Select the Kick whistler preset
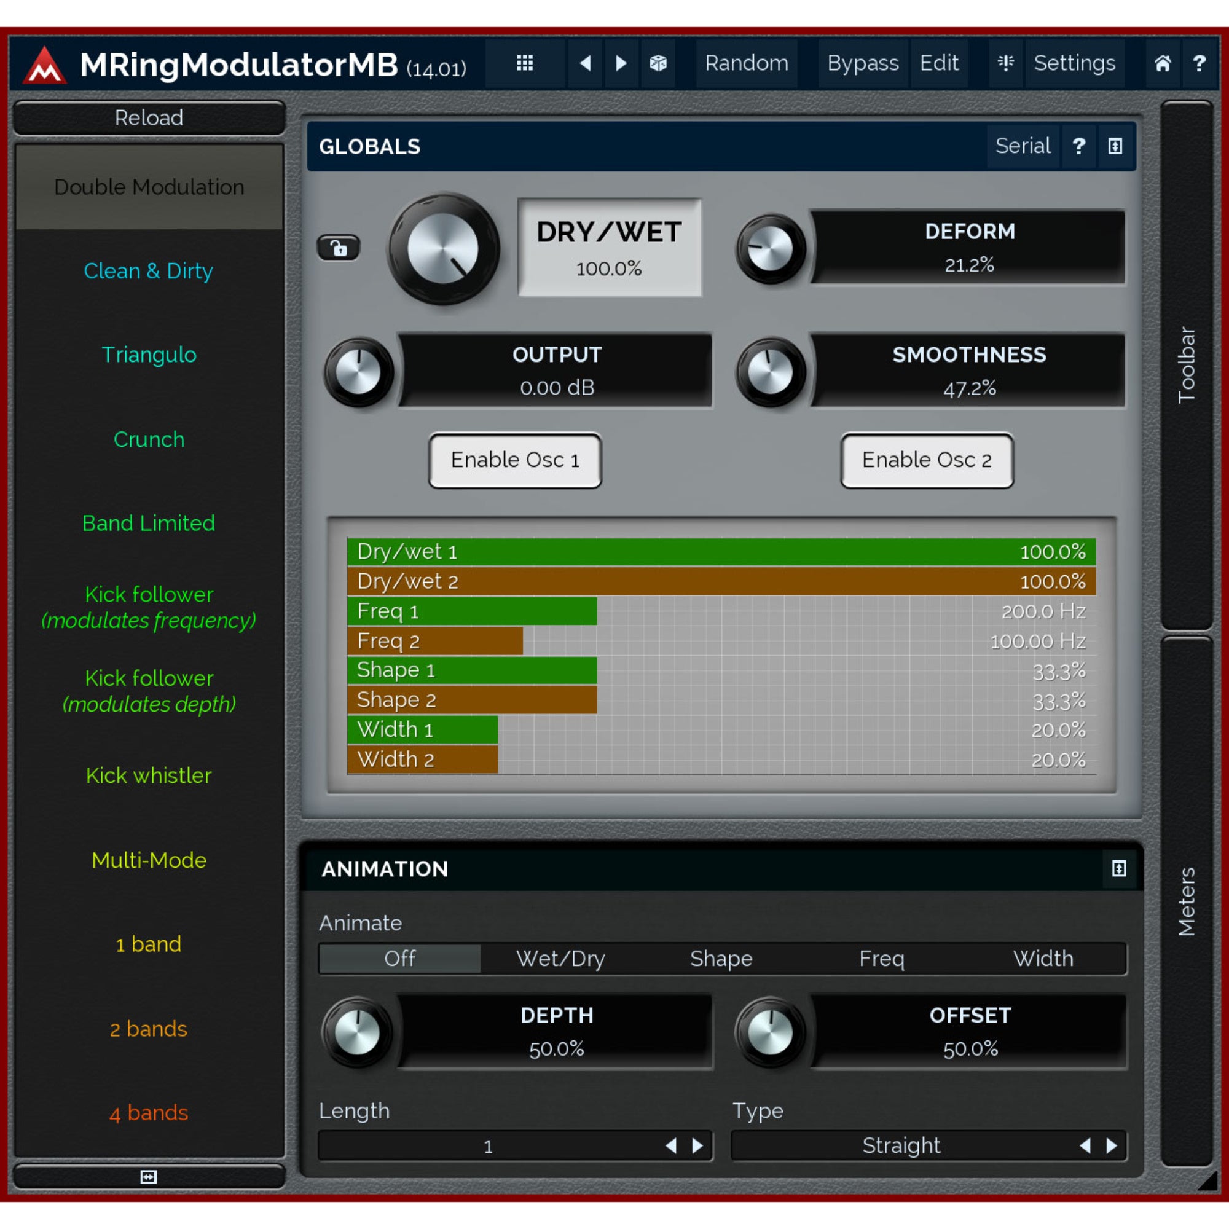Image resolution: width=1229 pixels, height=1229 pixels. (x=148, y=775)
